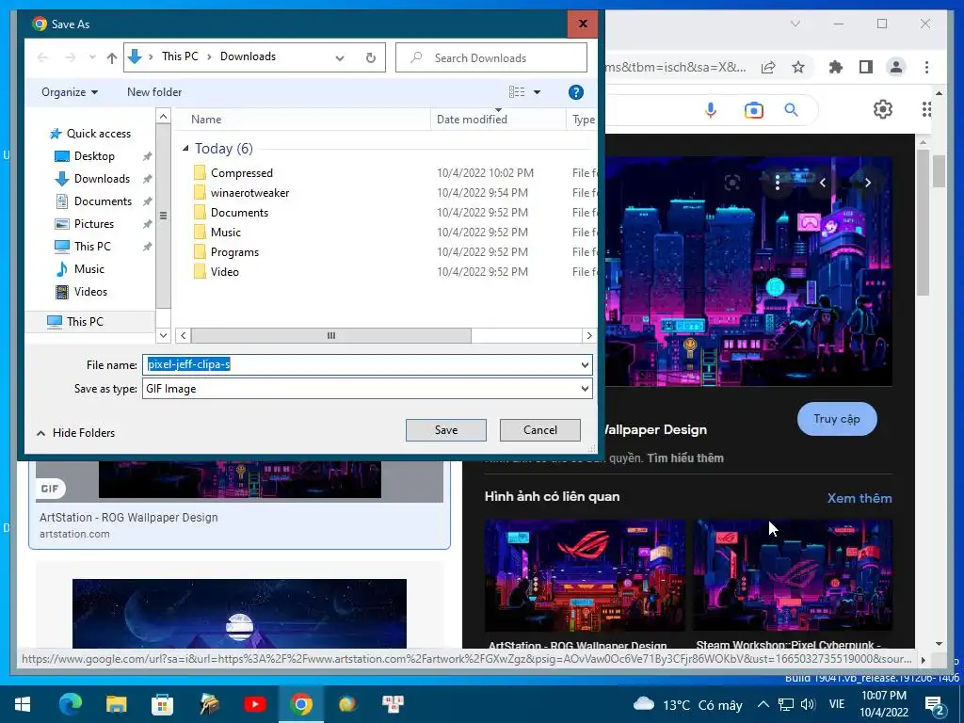Screen dimensions: 964x723
Task: Show the previous image in the preview
Action: click(823, 183)
